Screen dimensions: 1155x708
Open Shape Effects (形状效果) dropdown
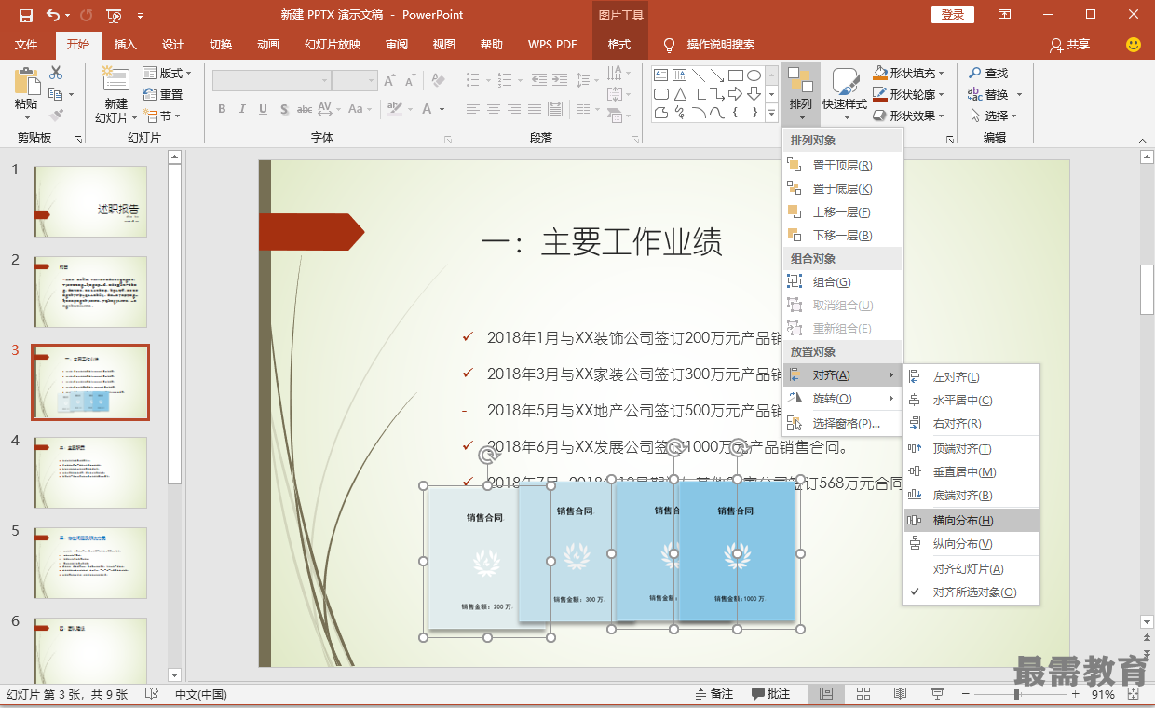pyautogui.click(x=909, y=116)
